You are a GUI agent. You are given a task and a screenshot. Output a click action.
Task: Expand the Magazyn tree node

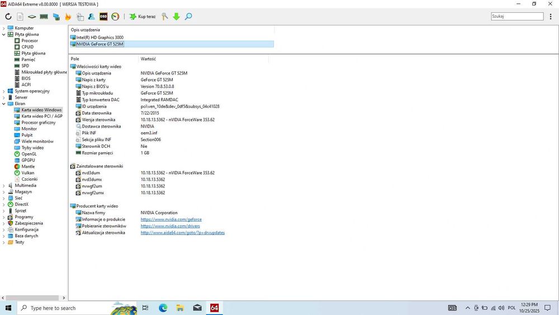click(3, 192)
